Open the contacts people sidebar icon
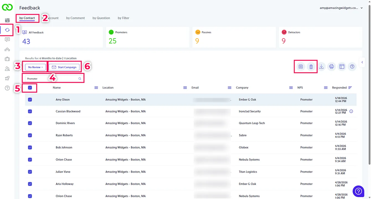The height and width of the screenshot is (199, 371). (7, 69)
